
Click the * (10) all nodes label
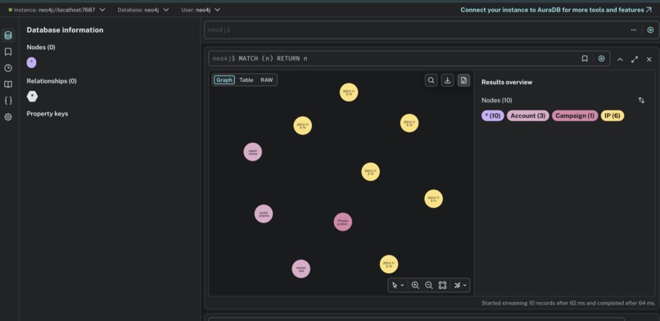(492, 115)
